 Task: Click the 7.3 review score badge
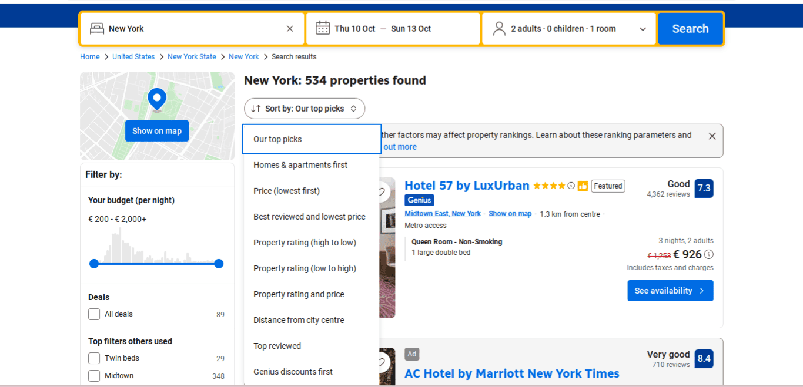coord(704,189)
